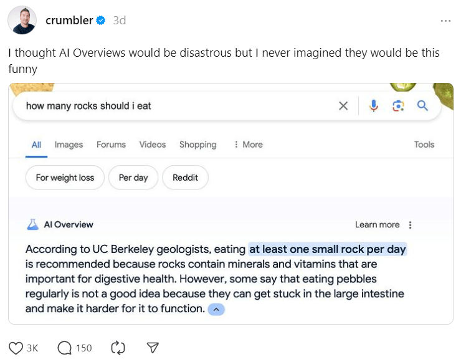Open Google Lens image search icon

(x=398, y=106)
